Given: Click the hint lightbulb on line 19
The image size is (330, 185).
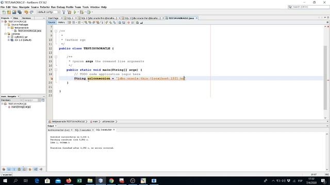Looking at the screenshot, I should tap(52, 79).
